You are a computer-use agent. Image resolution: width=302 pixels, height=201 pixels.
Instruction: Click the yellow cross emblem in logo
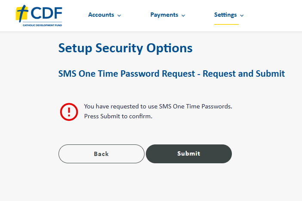point(22,13)
